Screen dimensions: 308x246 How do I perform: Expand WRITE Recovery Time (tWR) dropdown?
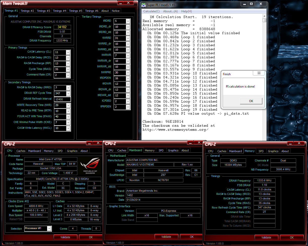[68, 105]
